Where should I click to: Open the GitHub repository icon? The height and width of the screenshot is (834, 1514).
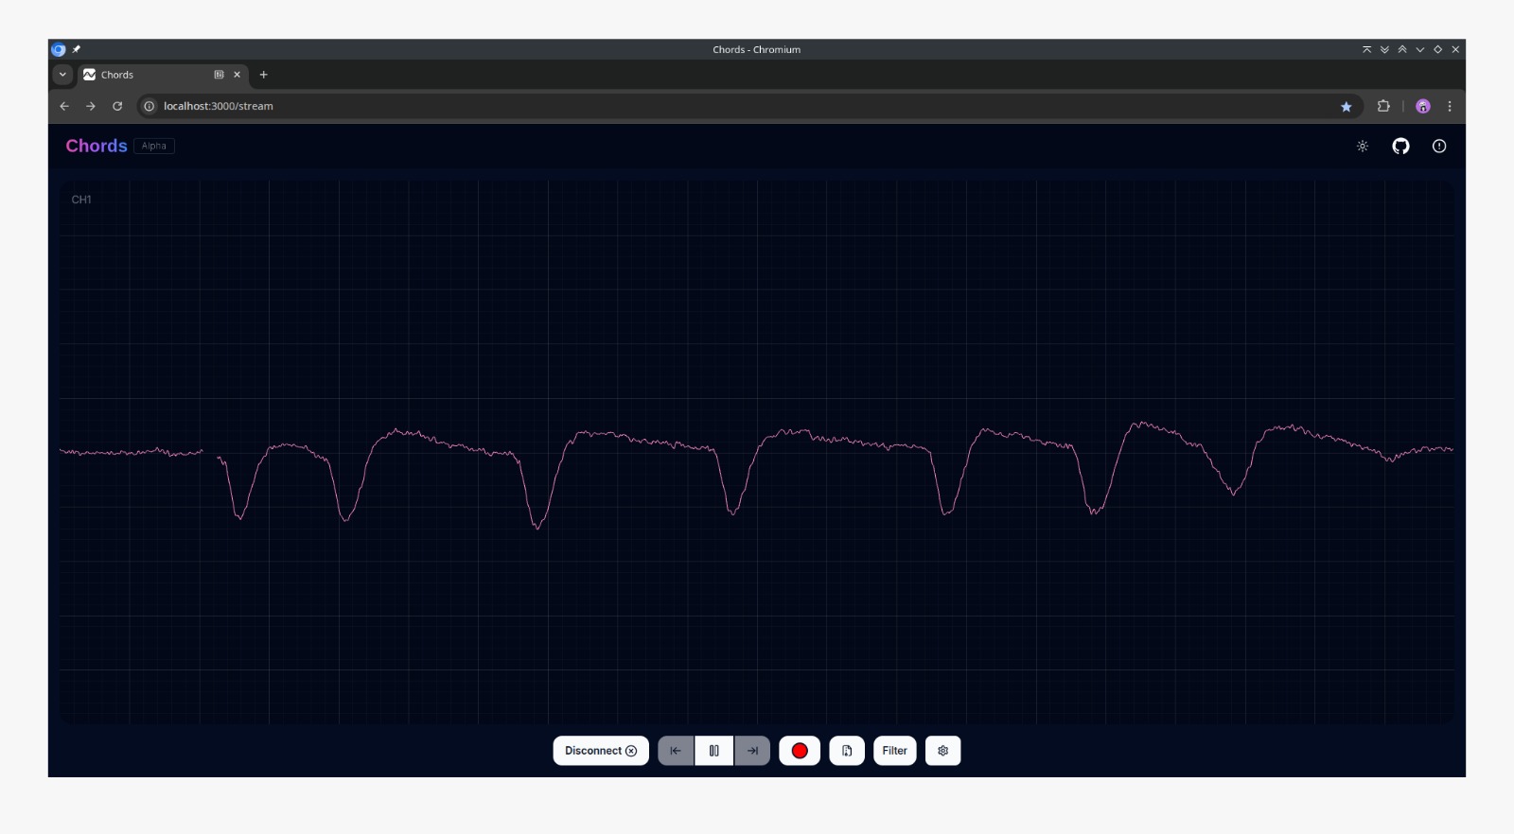coord(1400,146)
